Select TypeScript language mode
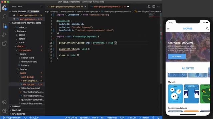This screenshot has height=119, width=213. (x=111, y=118)
